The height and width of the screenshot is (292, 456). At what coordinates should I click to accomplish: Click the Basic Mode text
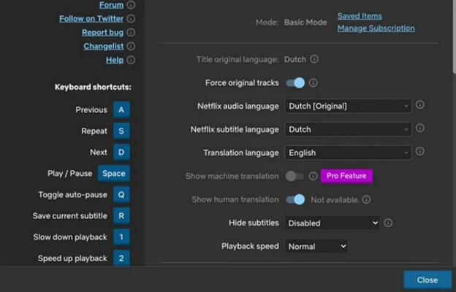[x=305, y=23]
